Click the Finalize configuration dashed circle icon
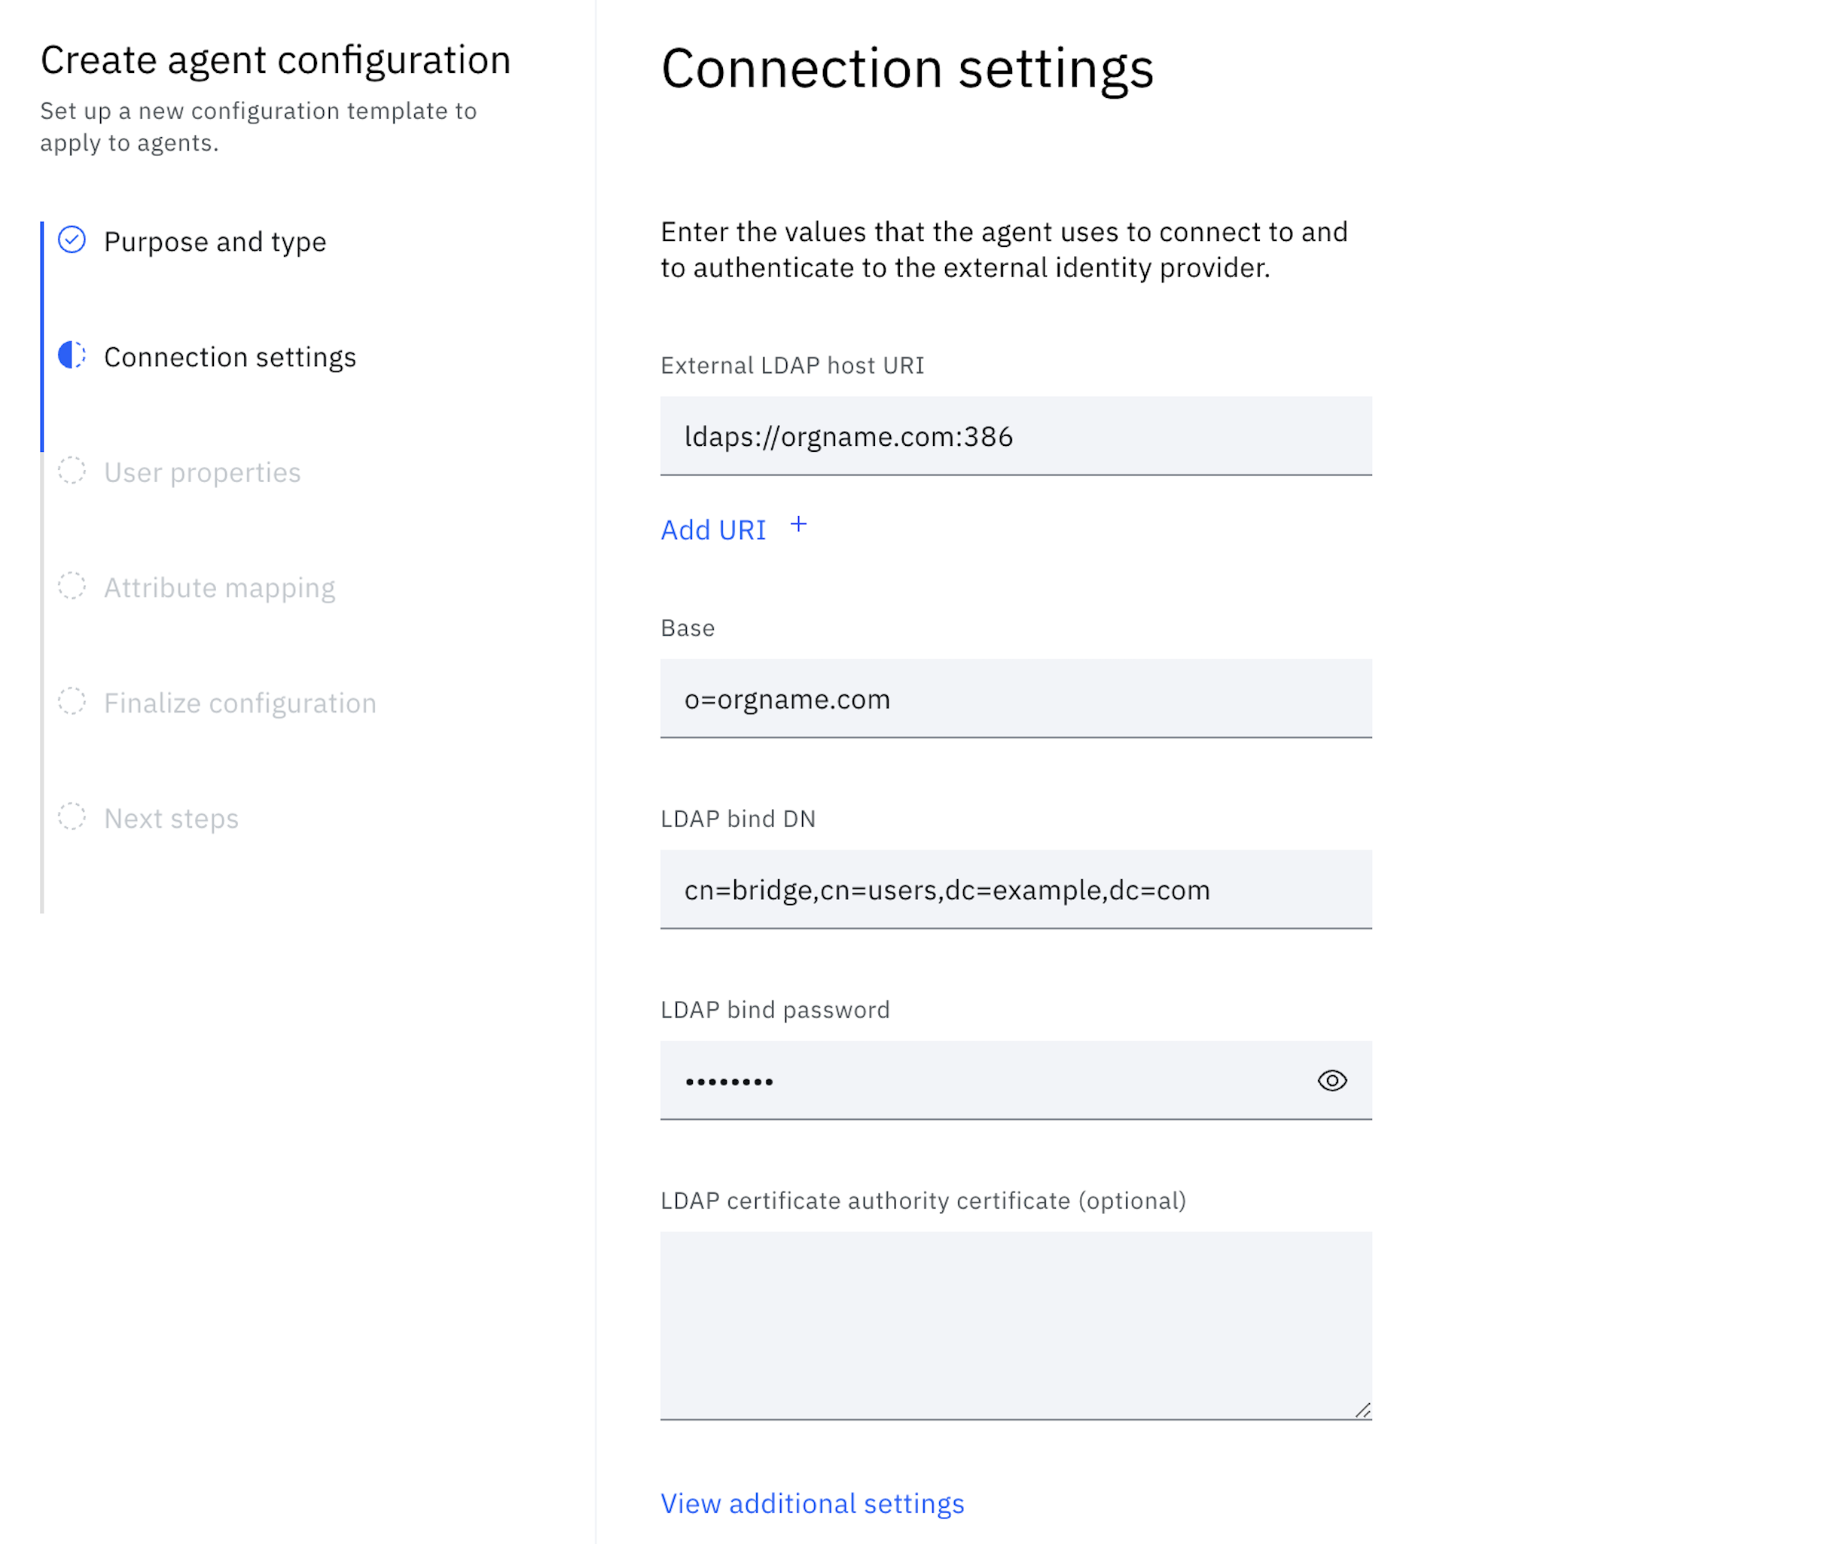Viewport: 1836px width, 1544px height. coord(72,702)
